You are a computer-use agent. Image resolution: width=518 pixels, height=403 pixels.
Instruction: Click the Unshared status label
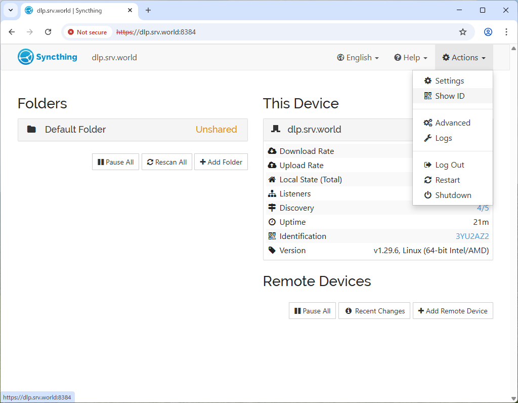pos(217,129)
